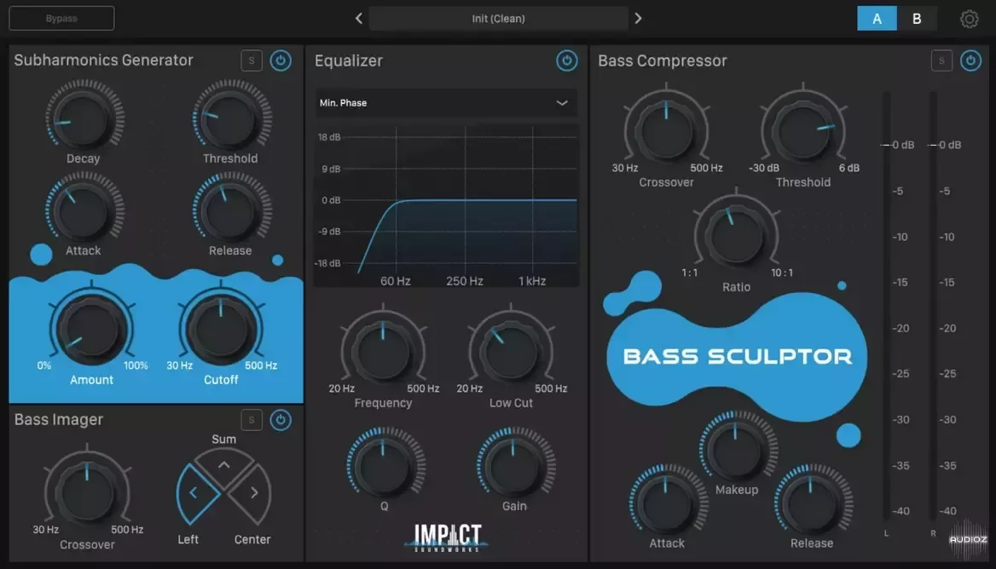The height and width of the screenshot is (569, 996).
Task: Click the EQ curve graph display
Action: pyautogui.click(x=446, y=205)
